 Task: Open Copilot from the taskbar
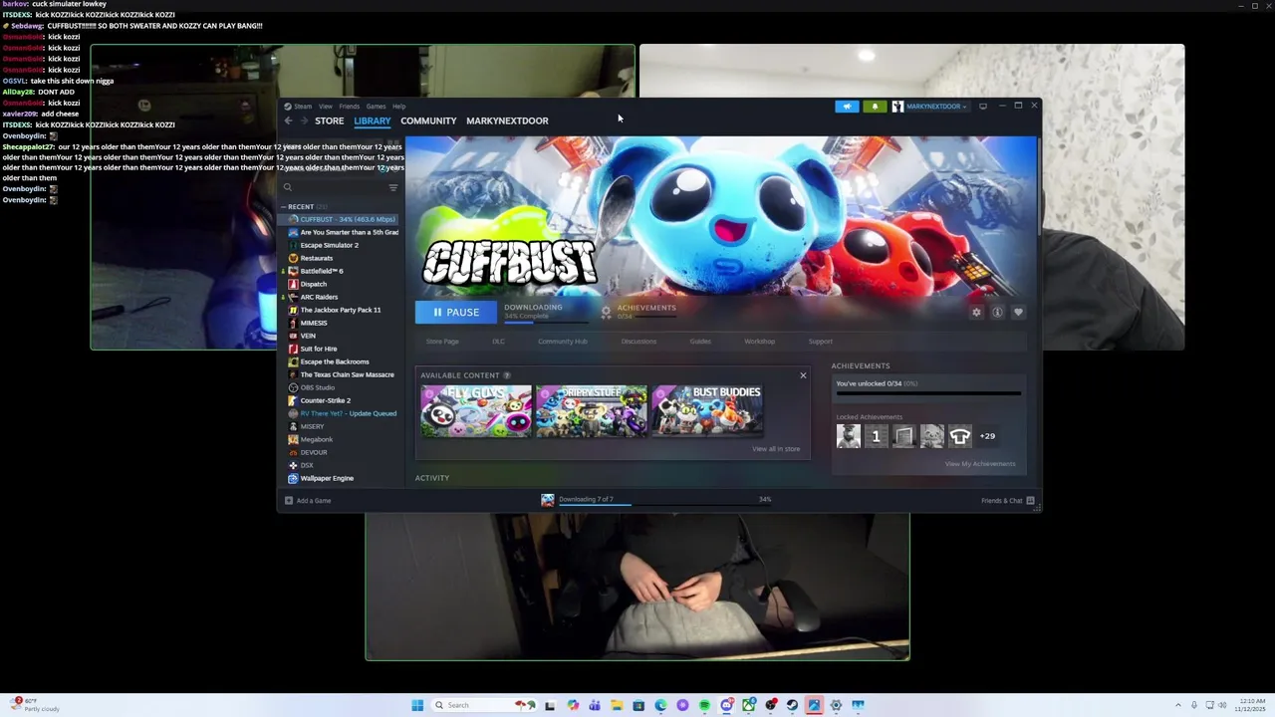573,705
